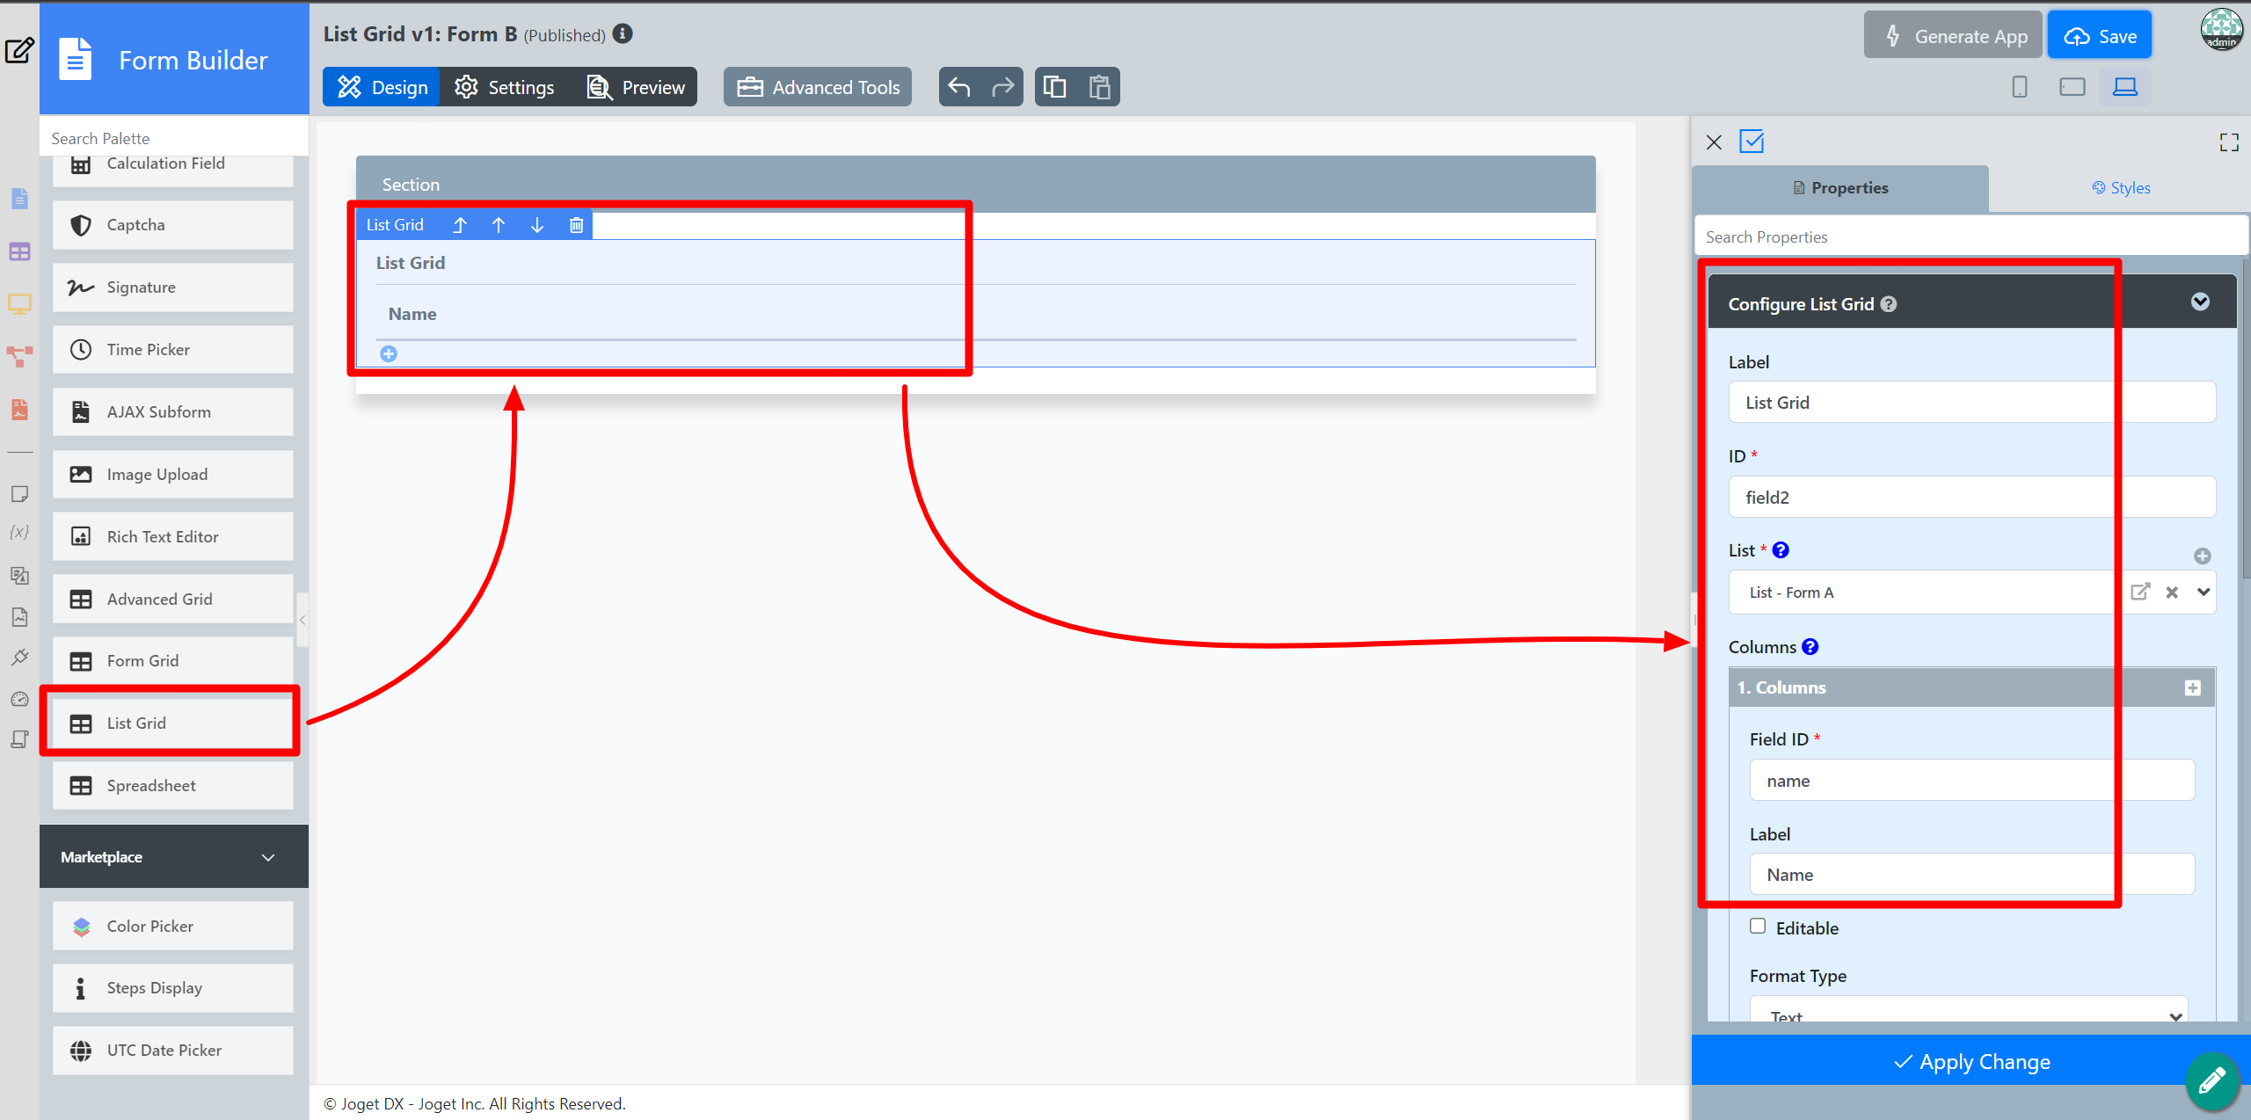
Task: Click the Search Properties input field
Action: pos(1970,237)
